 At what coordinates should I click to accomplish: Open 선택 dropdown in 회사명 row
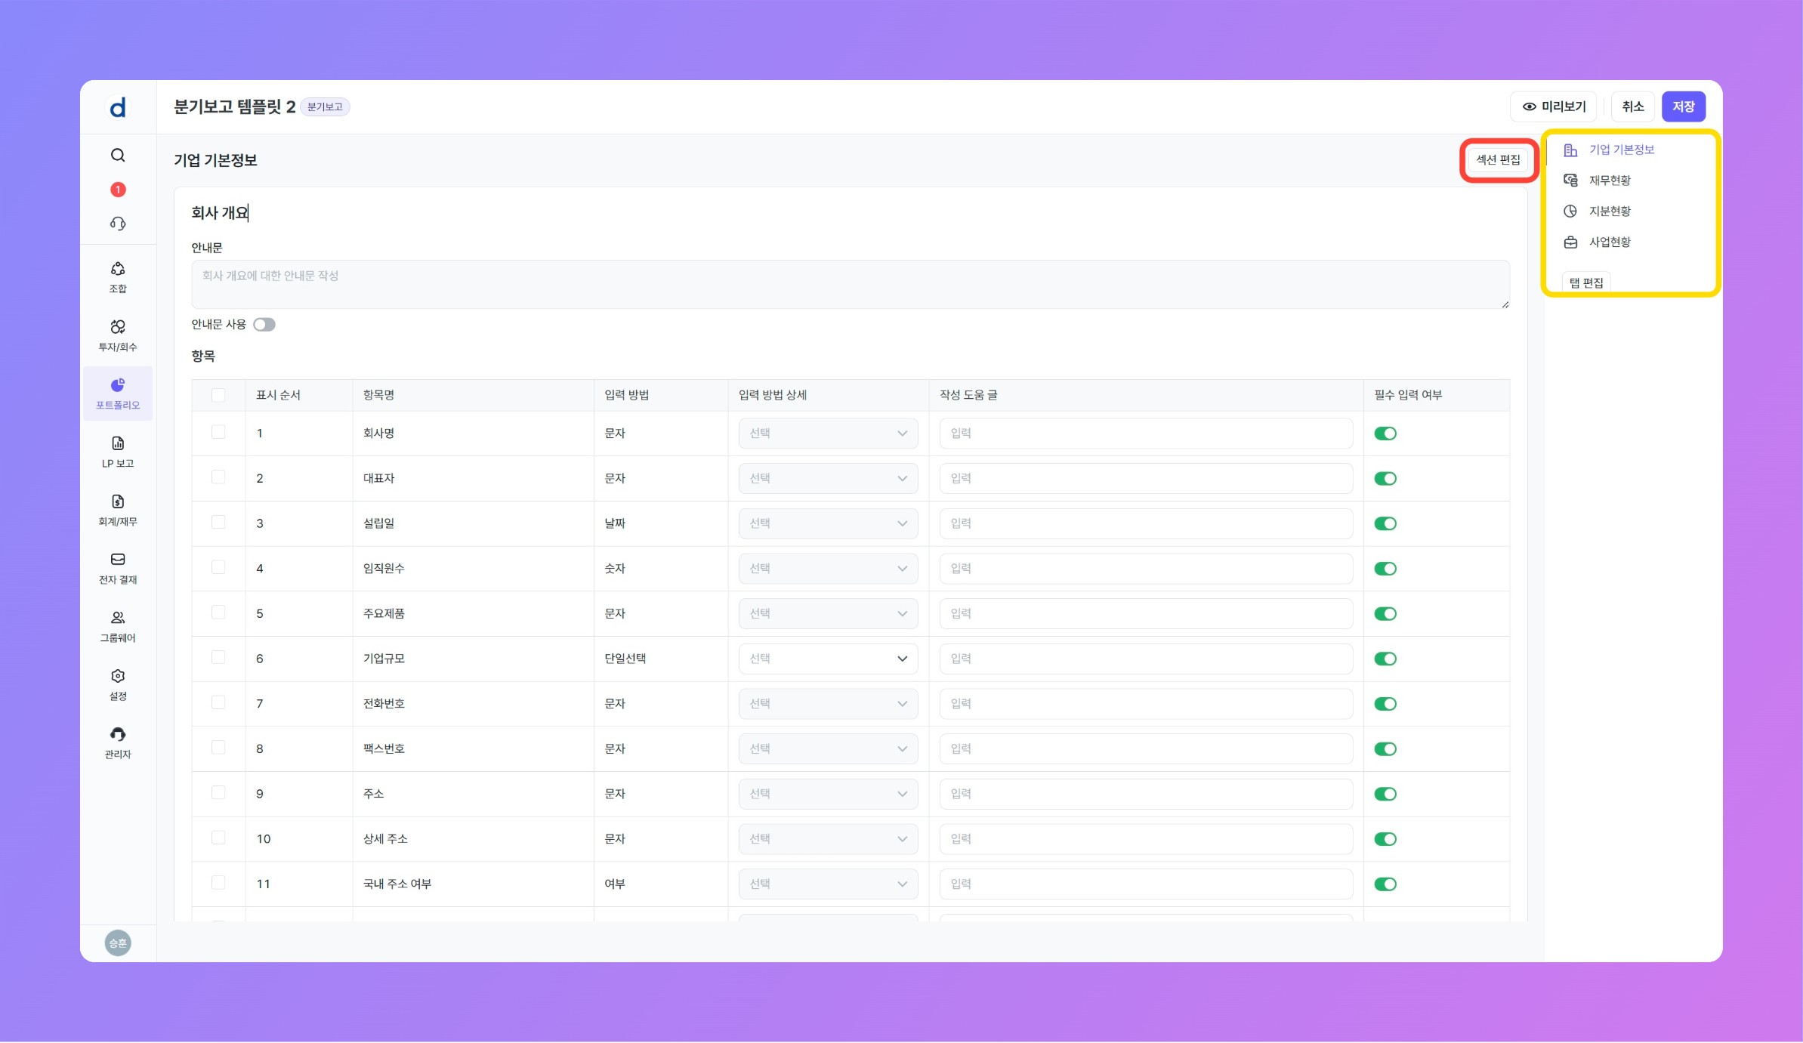828,434
